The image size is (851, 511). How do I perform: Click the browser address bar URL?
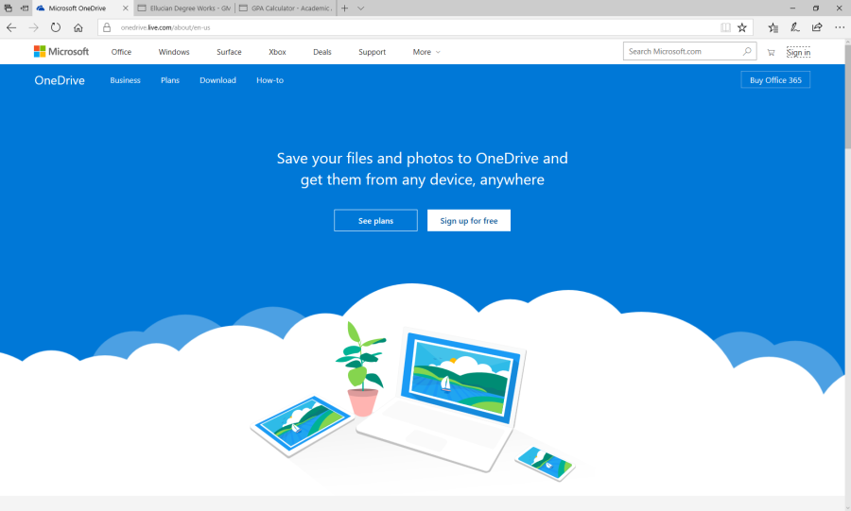[x=165, y=27]
